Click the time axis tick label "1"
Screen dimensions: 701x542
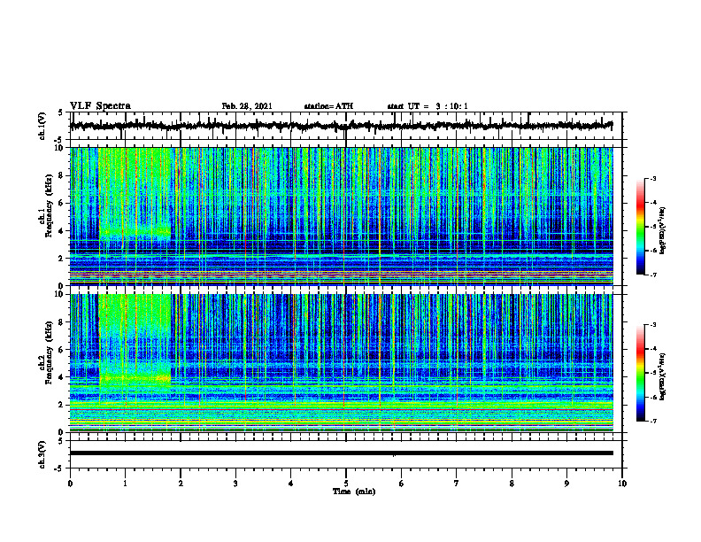click(125, 484)
